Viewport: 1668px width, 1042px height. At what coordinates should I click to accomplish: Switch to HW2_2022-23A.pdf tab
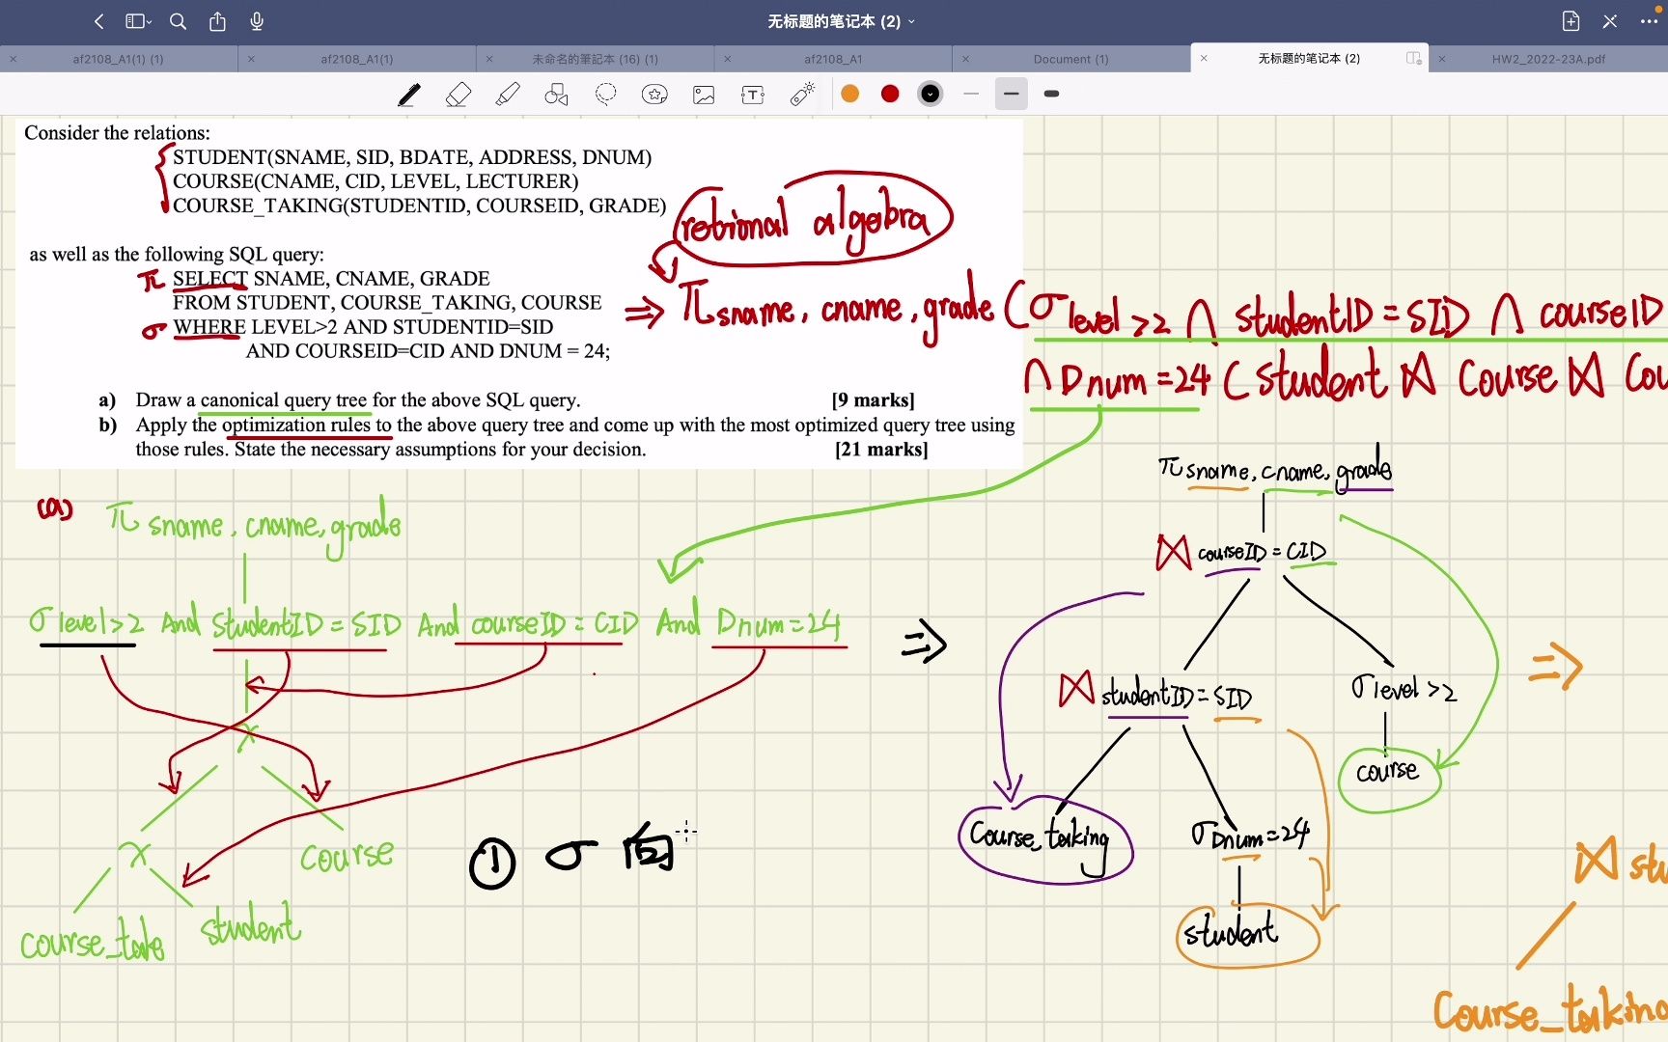tap(1548, 59)
